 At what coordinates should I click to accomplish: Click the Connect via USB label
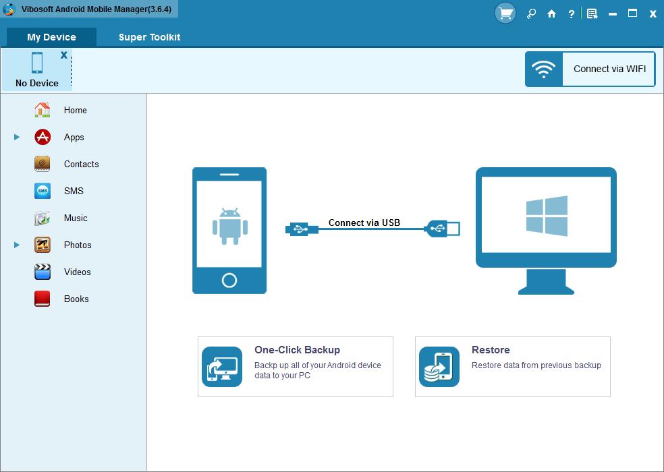tap(364, 223)
